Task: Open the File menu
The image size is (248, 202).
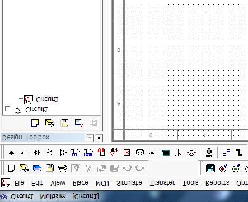Action: click(x=19, y=183)
